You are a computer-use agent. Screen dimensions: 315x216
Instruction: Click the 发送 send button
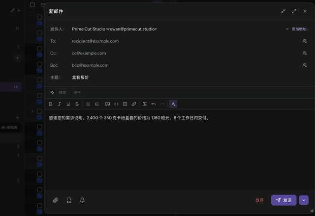tap(283, 200)
